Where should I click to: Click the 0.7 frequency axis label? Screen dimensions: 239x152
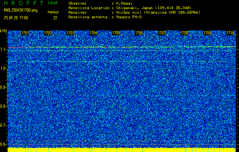tap(3, 125)
